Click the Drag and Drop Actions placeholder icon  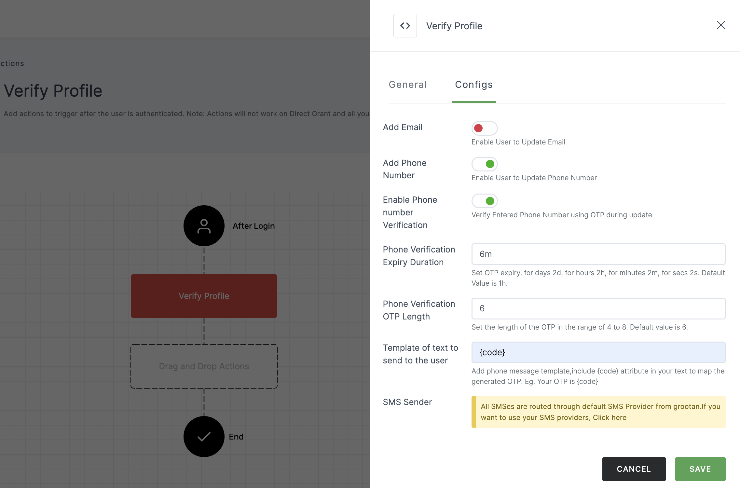(203, 366)
